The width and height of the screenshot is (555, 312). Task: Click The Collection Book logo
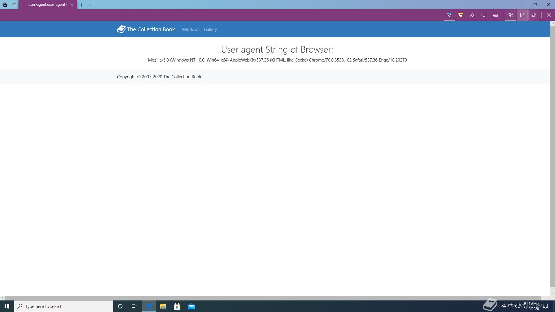(146, 29)
